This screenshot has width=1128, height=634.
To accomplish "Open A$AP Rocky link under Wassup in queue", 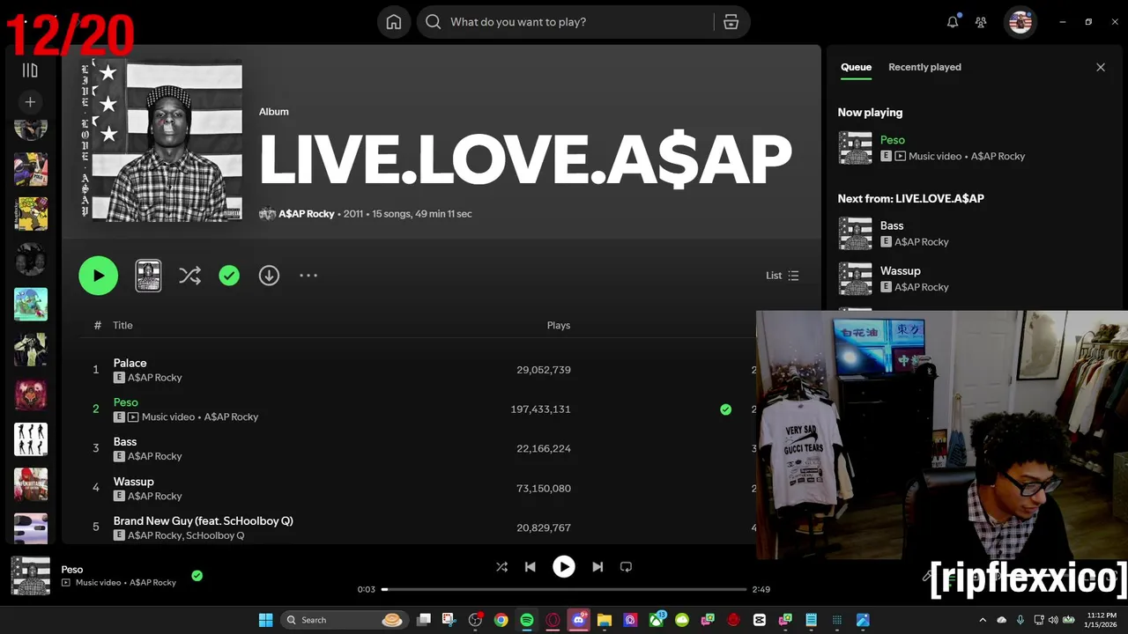I will click(922, 287).
